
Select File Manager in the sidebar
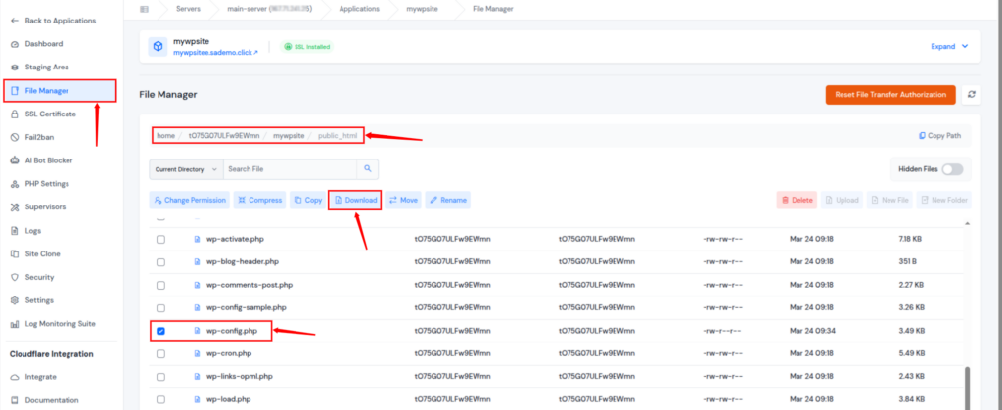60,91
